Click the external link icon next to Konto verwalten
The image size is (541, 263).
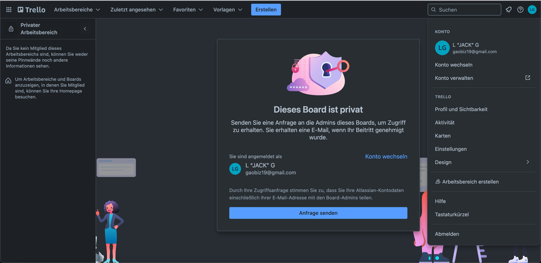pyautogui.click(x=527, y=78)
